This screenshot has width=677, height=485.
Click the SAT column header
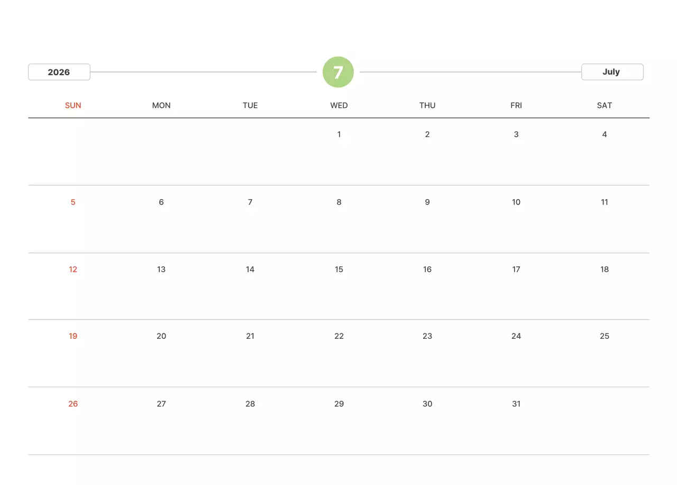click(x=605, y=105)
